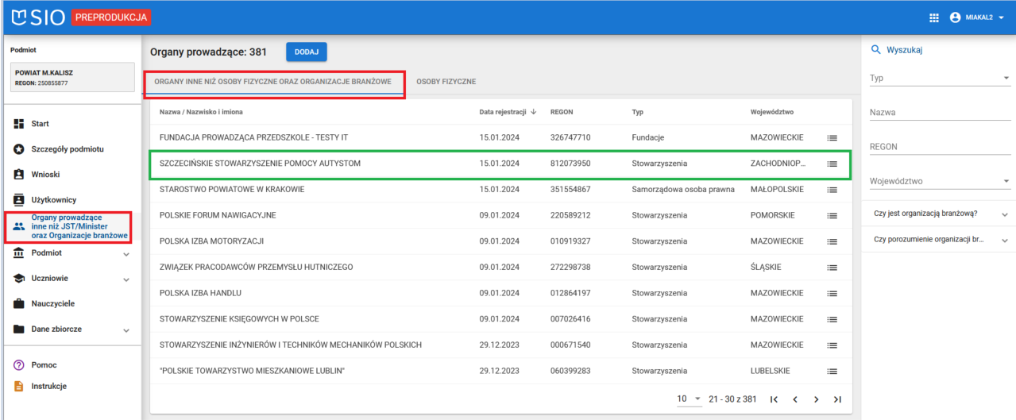Image resolution: width=1016 pixels, height=420 pixels.
Task: Switch to the Osoby fizyczne tab
Action: 446,82
